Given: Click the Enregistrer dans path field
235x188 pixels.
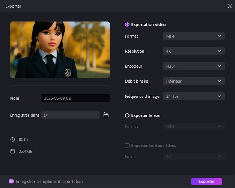Looking at the screenshot, I should [70, 115].
